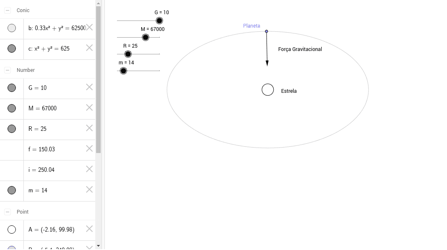Click the gravitational force vector arrow

point(267,49)
